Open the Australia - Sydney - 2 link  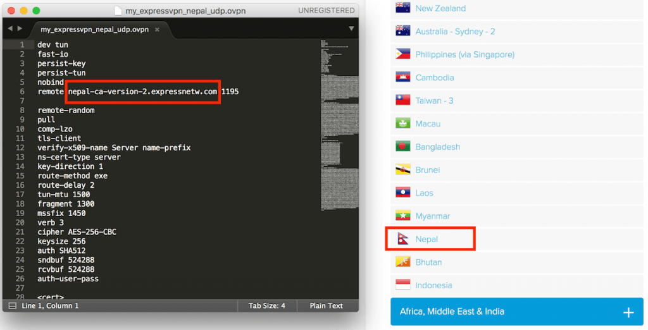coord(455,32)
